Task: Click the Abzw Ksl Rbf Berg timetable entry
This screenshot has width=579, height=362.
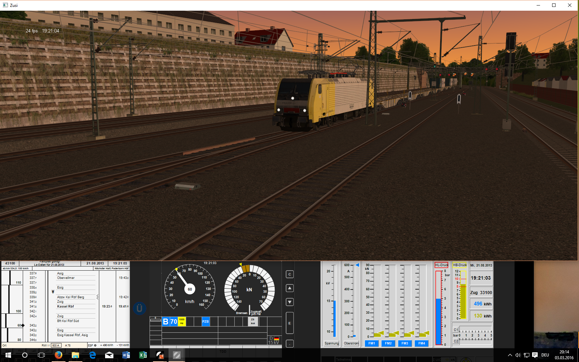Action: [x=71, y=297]
